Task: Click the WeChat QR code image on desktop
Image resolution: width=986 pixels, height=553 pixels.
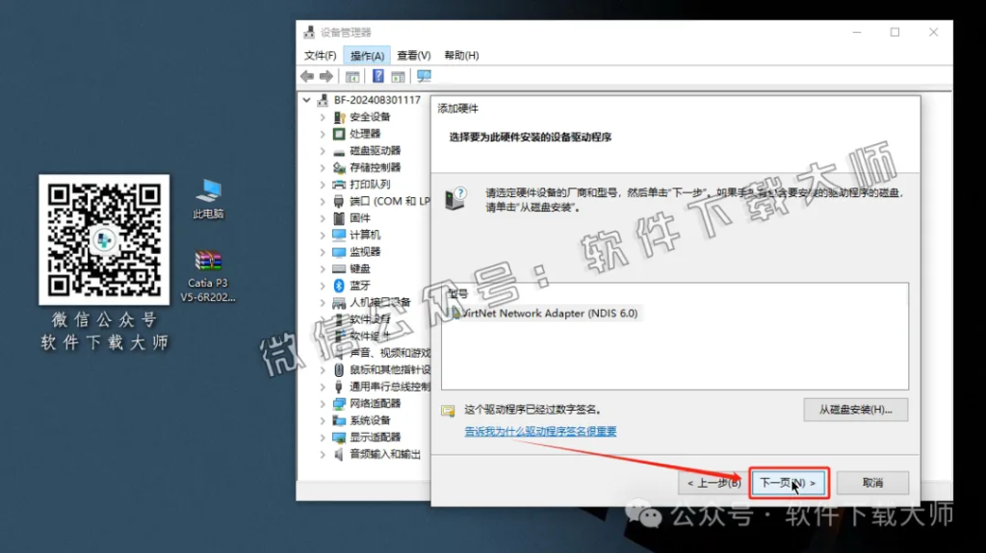Action: point(104,240)
